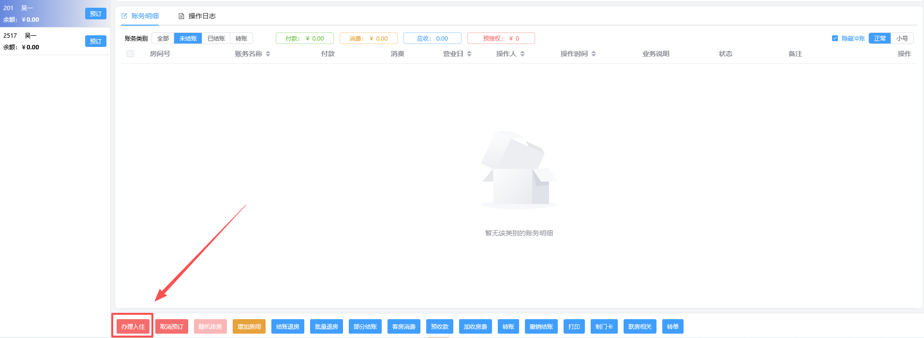The height and width of the screenshot is (338, 924).
Task: Sort by the 营业日 column arrows
Action: (469, 54)
